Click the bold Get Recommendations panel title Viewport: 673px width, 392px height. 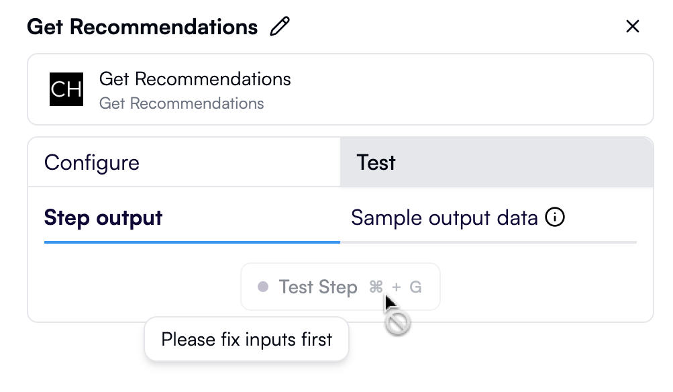coord(142,27)
